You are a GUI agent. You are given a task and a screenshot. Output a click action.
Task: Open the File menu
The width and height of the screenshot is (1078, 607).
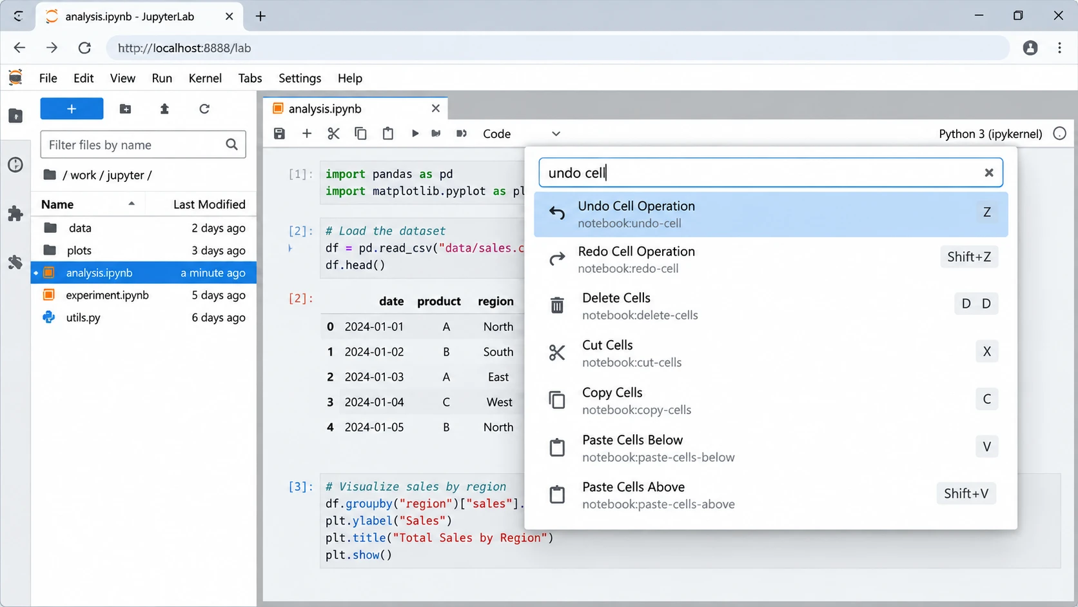pos(48,78)
